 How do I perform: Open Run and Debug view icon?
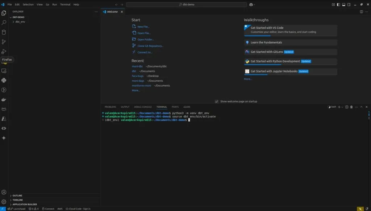(x=4, y=51)
